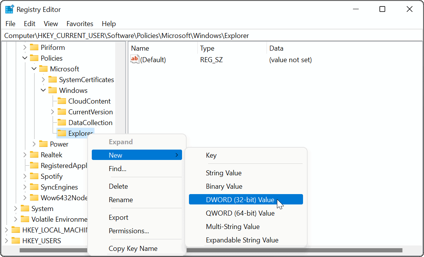
Task: Click the CloudContent key folder icon
Action: pyautogui.click(x=62, y=101)
